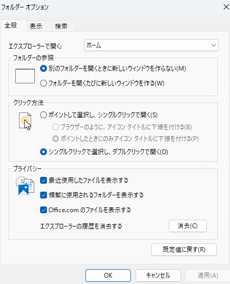This screenshot has height=284, width=230.
Task: Click 既定値に戻す(R) button
Action: click(x=184, y=250)
